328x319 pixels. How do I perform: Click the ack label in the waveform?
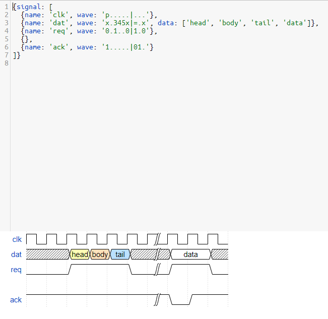(x=16, y=300)
